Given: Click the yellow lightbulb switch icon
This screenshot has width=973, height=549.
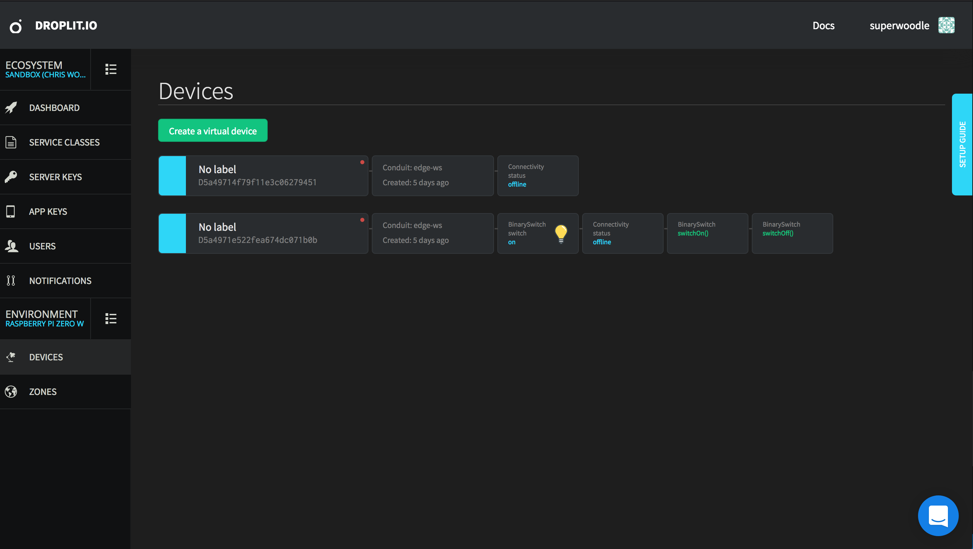Looking at the screenshot, I should pyautogui.click(x=561, y=233).
